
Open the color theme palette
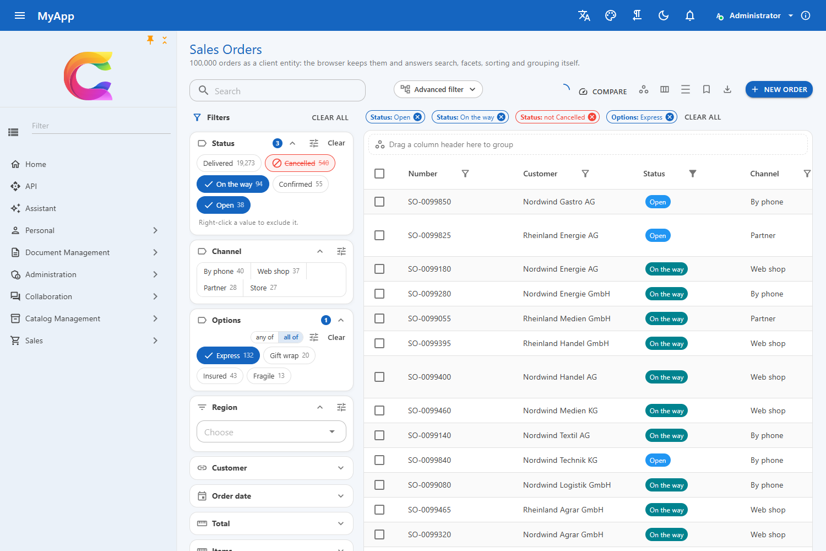[x=611, y=15]
